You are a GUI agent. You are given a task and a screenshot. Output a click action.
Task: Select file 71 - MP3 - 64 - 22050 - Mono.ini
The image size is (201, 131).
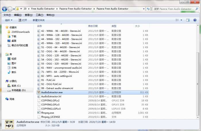[60, 72]
